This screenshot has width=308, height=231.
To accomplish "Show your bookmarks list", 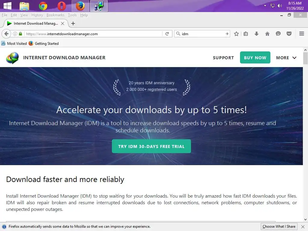I will [x=246, y=34].
